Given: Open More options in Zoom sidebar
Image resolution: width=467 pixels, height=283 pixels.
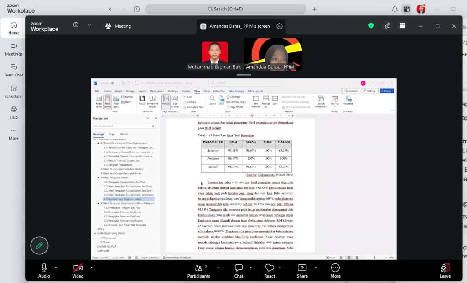Looking at the screenshot, I should (x=14, y=134).
